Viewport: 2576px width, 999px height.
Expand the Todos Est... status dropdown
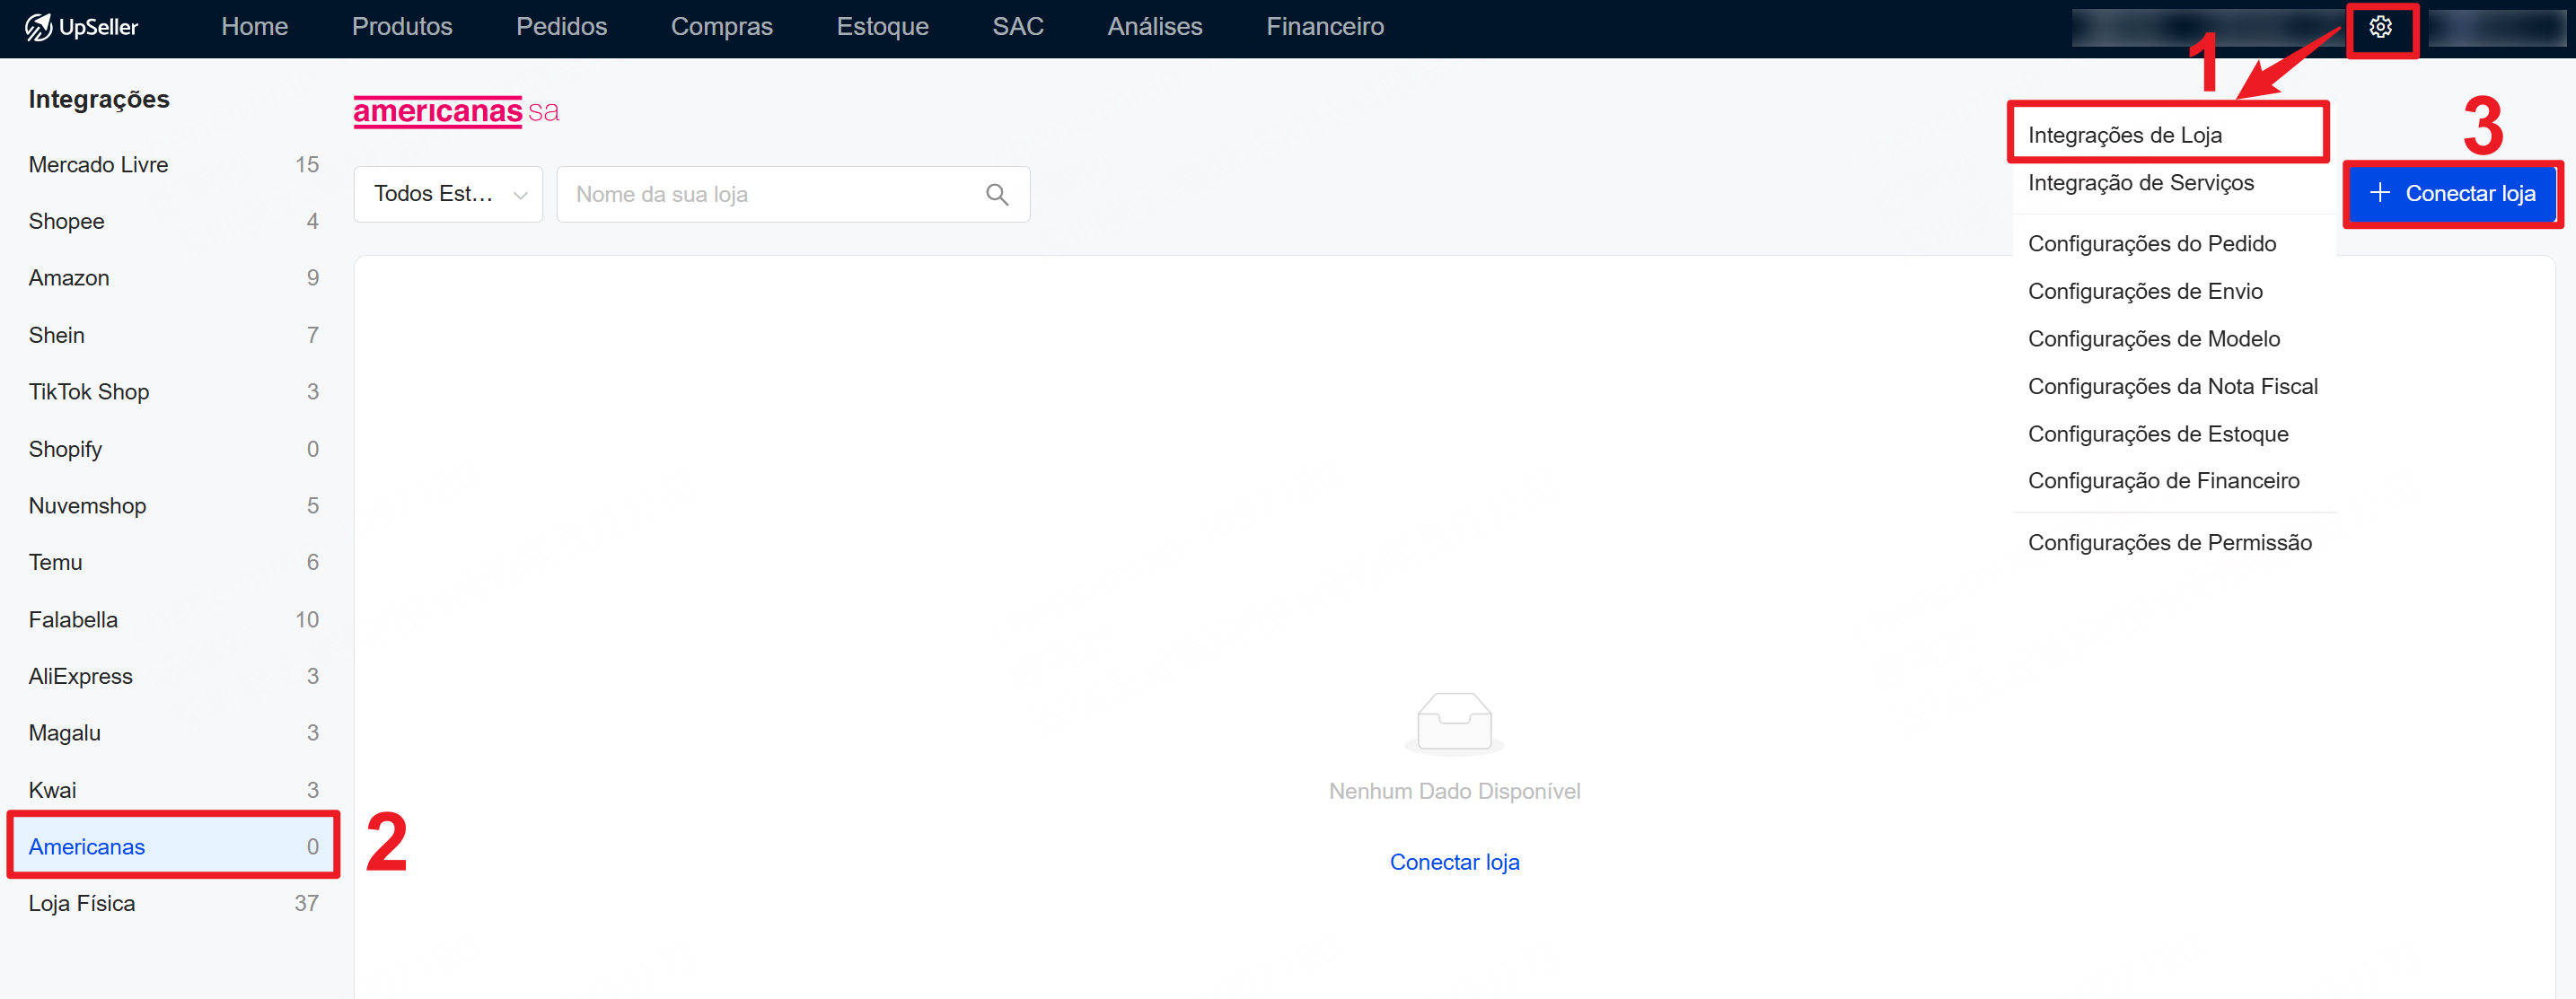coord(448,194)
